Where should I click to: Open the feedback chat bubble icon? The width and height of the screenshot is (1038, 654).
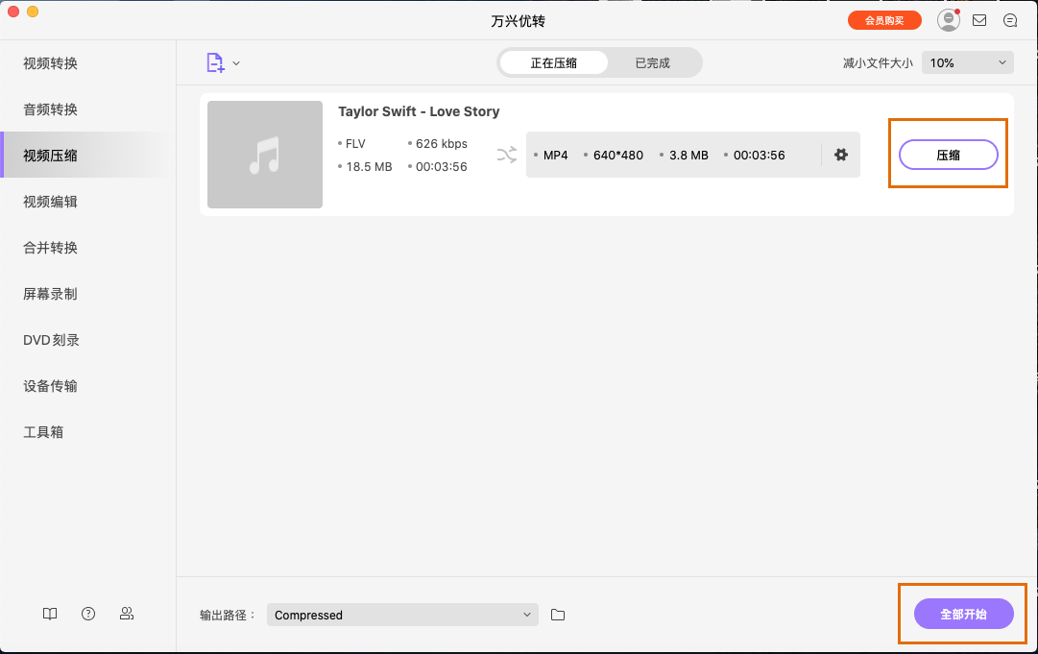(1009, 19)
